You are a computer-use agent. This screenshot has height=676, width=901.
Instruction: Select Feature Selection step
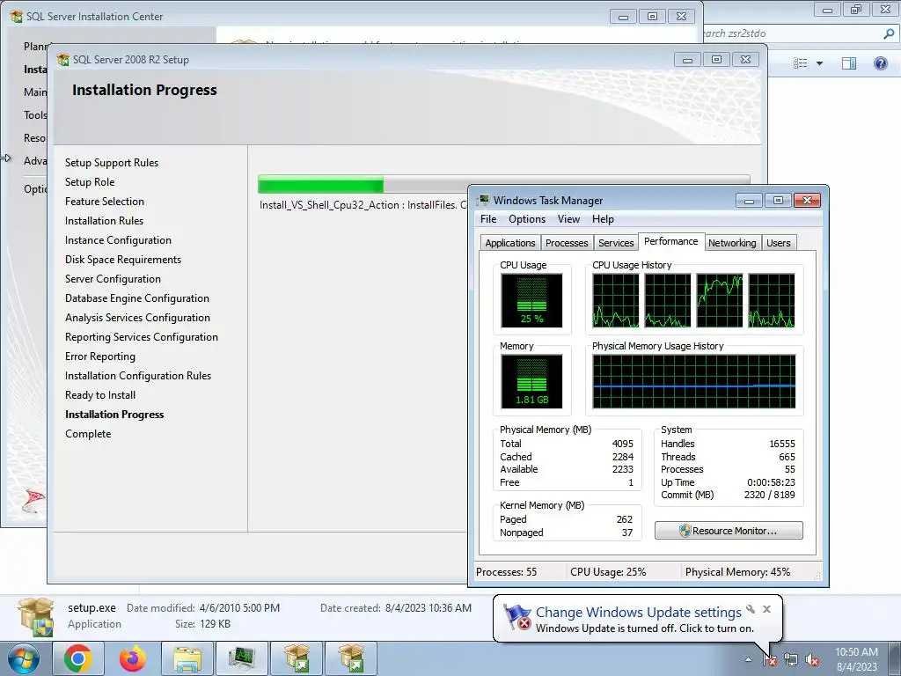click(105, 202)
